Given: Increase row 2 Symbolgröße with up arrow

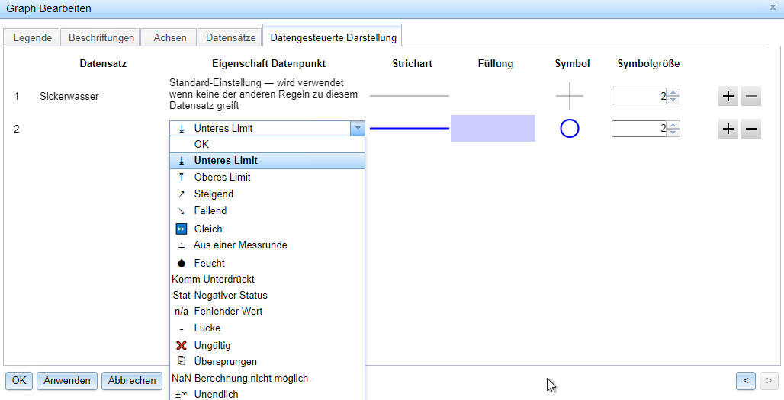Looking at the screenshot, I should click(x=673, y=126).
